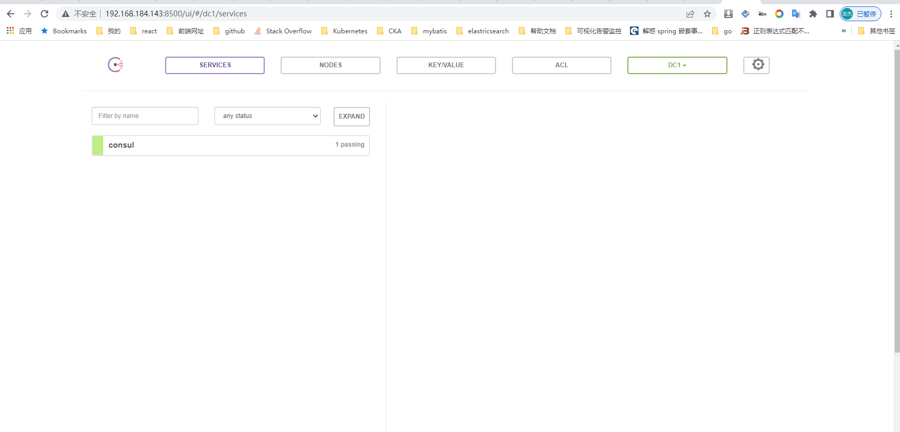Toggle the browser side panel

coord(830,14)
